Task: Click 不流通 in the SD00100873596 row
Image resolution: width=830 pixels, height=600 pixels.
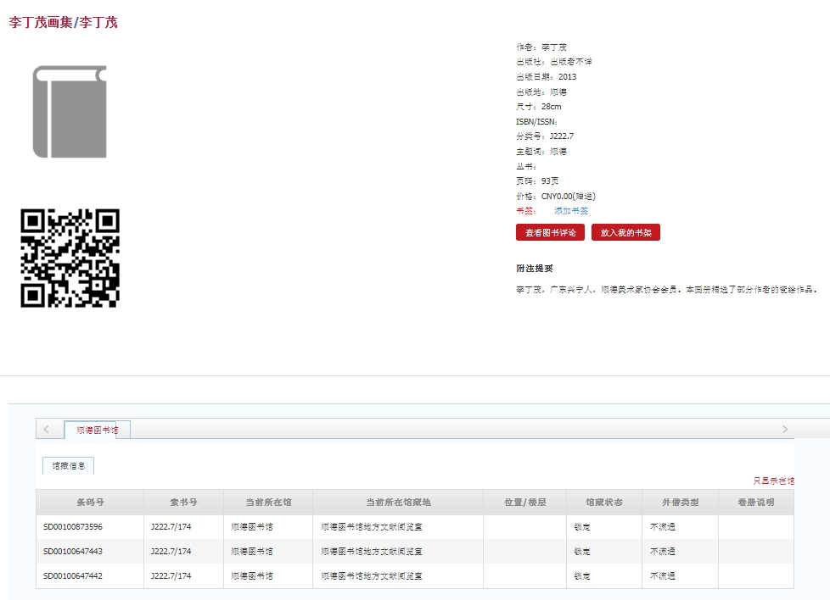Action: pos(663,527)
